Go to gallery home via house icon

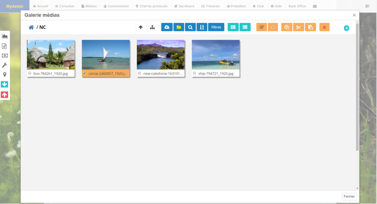point(31,27)
